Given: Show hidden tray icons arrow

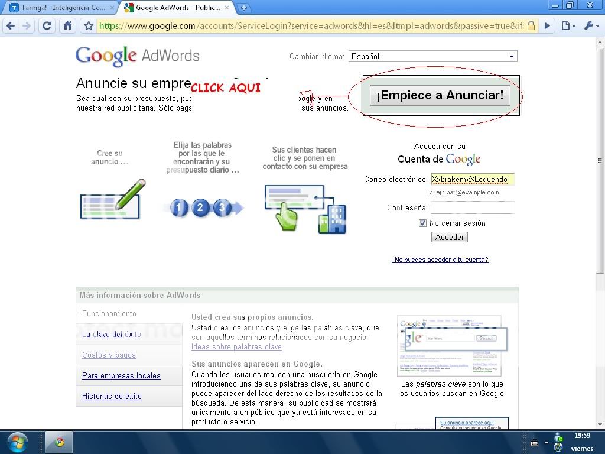Looking at the screenshot, I should tap(547, 442).
